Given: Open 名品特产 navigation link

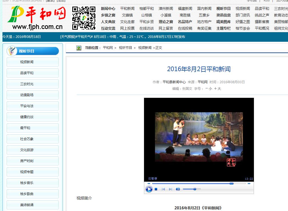Looking at the screenshot, I should (x=185, y=22).
